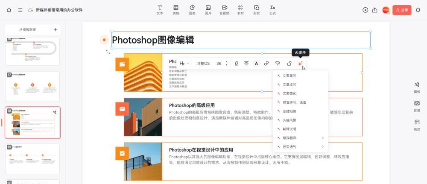This screenshot has height=184, width=427.
Task: Choose 修复拼写、语法 from AI menu
Action: pyautogui.click(x=300, y=102)
